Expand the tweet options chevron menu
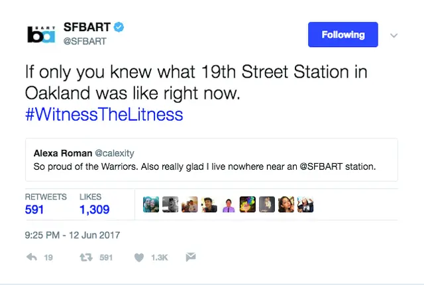424x285 pixels. point(394,35)
